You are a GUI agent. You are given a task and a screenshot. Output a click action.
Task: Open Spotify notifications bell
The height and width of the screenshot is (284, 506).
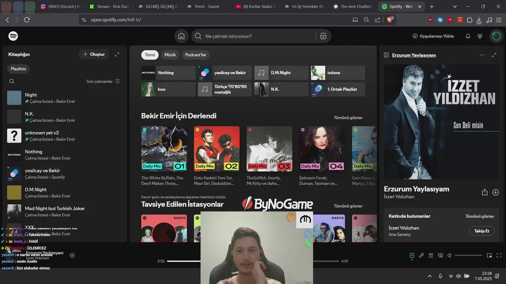pyautogui.click(x=468, y=36)
